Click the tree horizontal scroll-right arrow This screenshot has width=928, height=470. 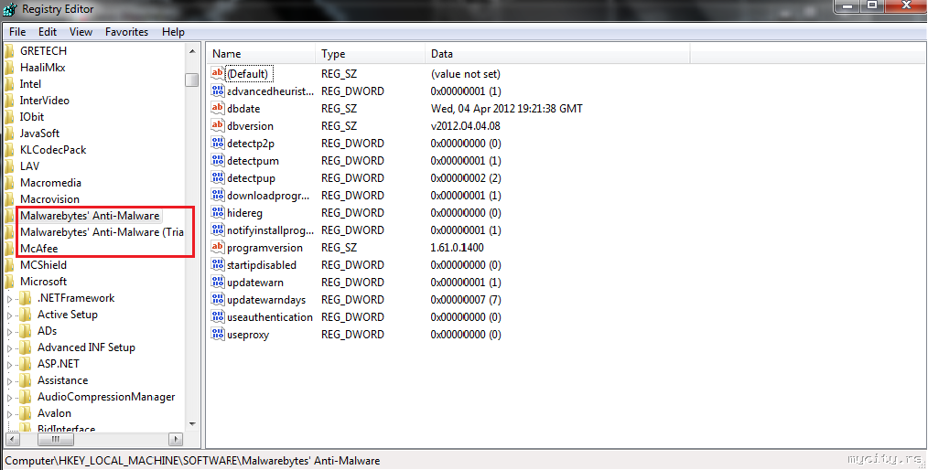click(x=176, y=439)
